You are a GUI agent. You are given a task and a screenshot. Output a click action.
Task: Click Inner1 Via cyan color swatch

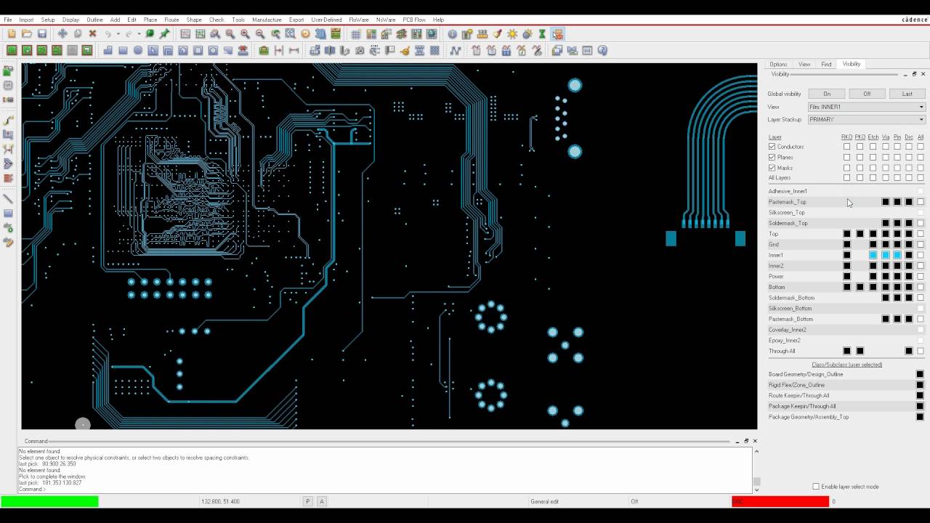pyautogui.click(x=886, y=255)
